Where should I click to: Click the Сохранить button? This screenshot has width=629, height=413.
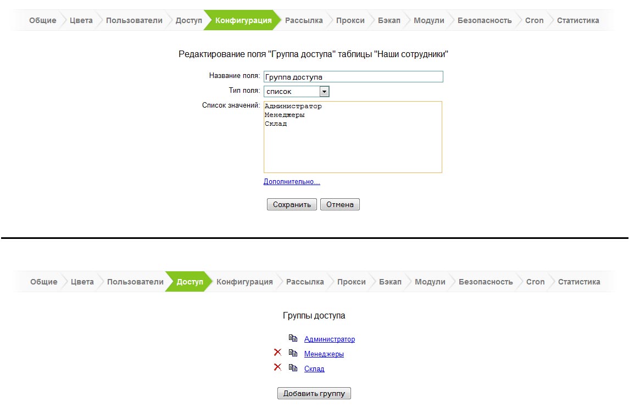(292, 204)
